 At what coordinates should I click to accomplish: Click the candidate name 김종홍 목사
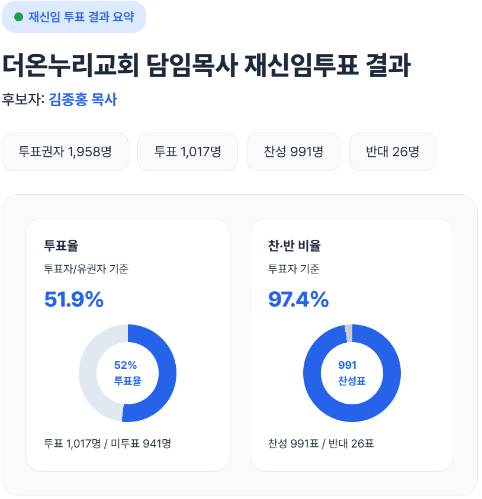(83, 99)
